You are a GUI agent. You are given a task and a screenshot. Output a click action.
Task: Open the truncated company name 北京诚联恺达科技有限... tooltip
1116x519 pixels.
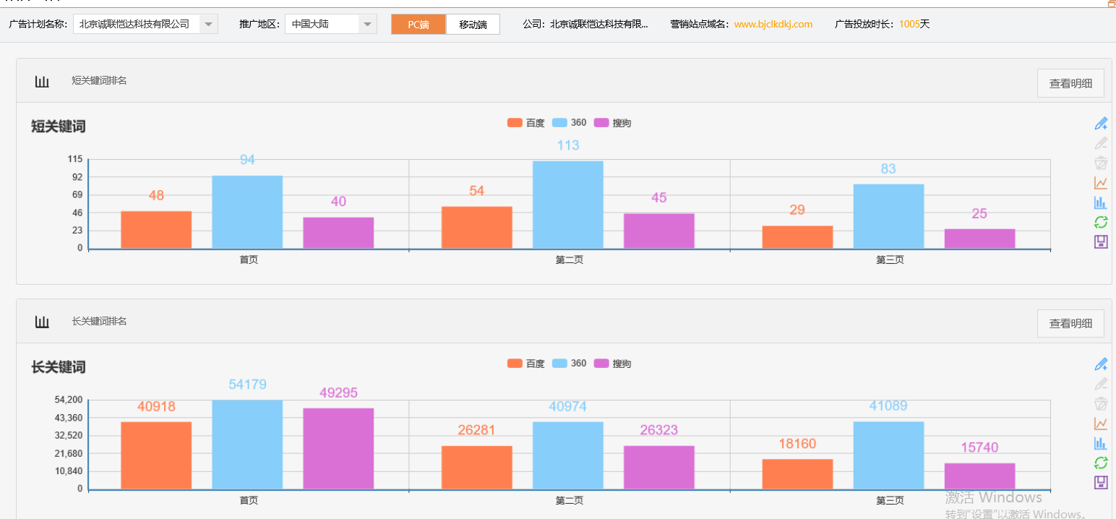(600, 24)
